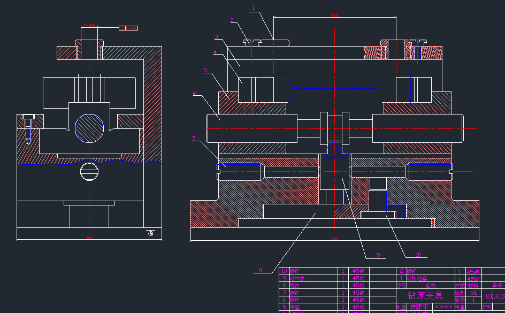Click balloon callout 7 in the drawing
The width and height of the screenshot is (505, 313).
coord(194,139)
